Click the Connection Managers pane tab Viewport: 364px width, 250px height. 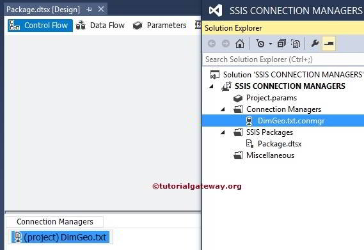click(55, 222)
